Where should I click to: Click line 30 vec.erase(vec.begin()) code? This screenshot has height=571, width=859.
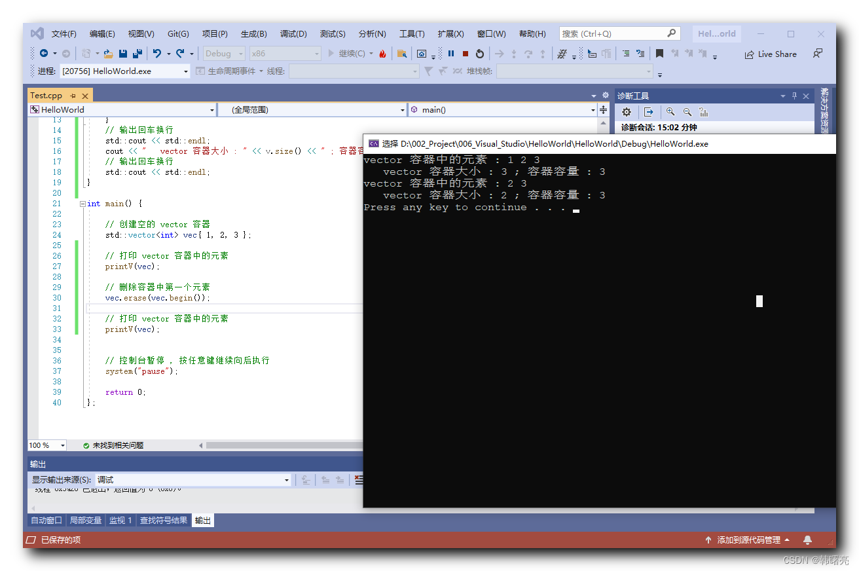(158, 298)
